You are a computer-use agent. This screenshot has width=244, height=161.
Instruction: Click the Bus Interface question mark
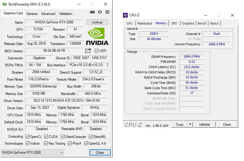[107, 65]
